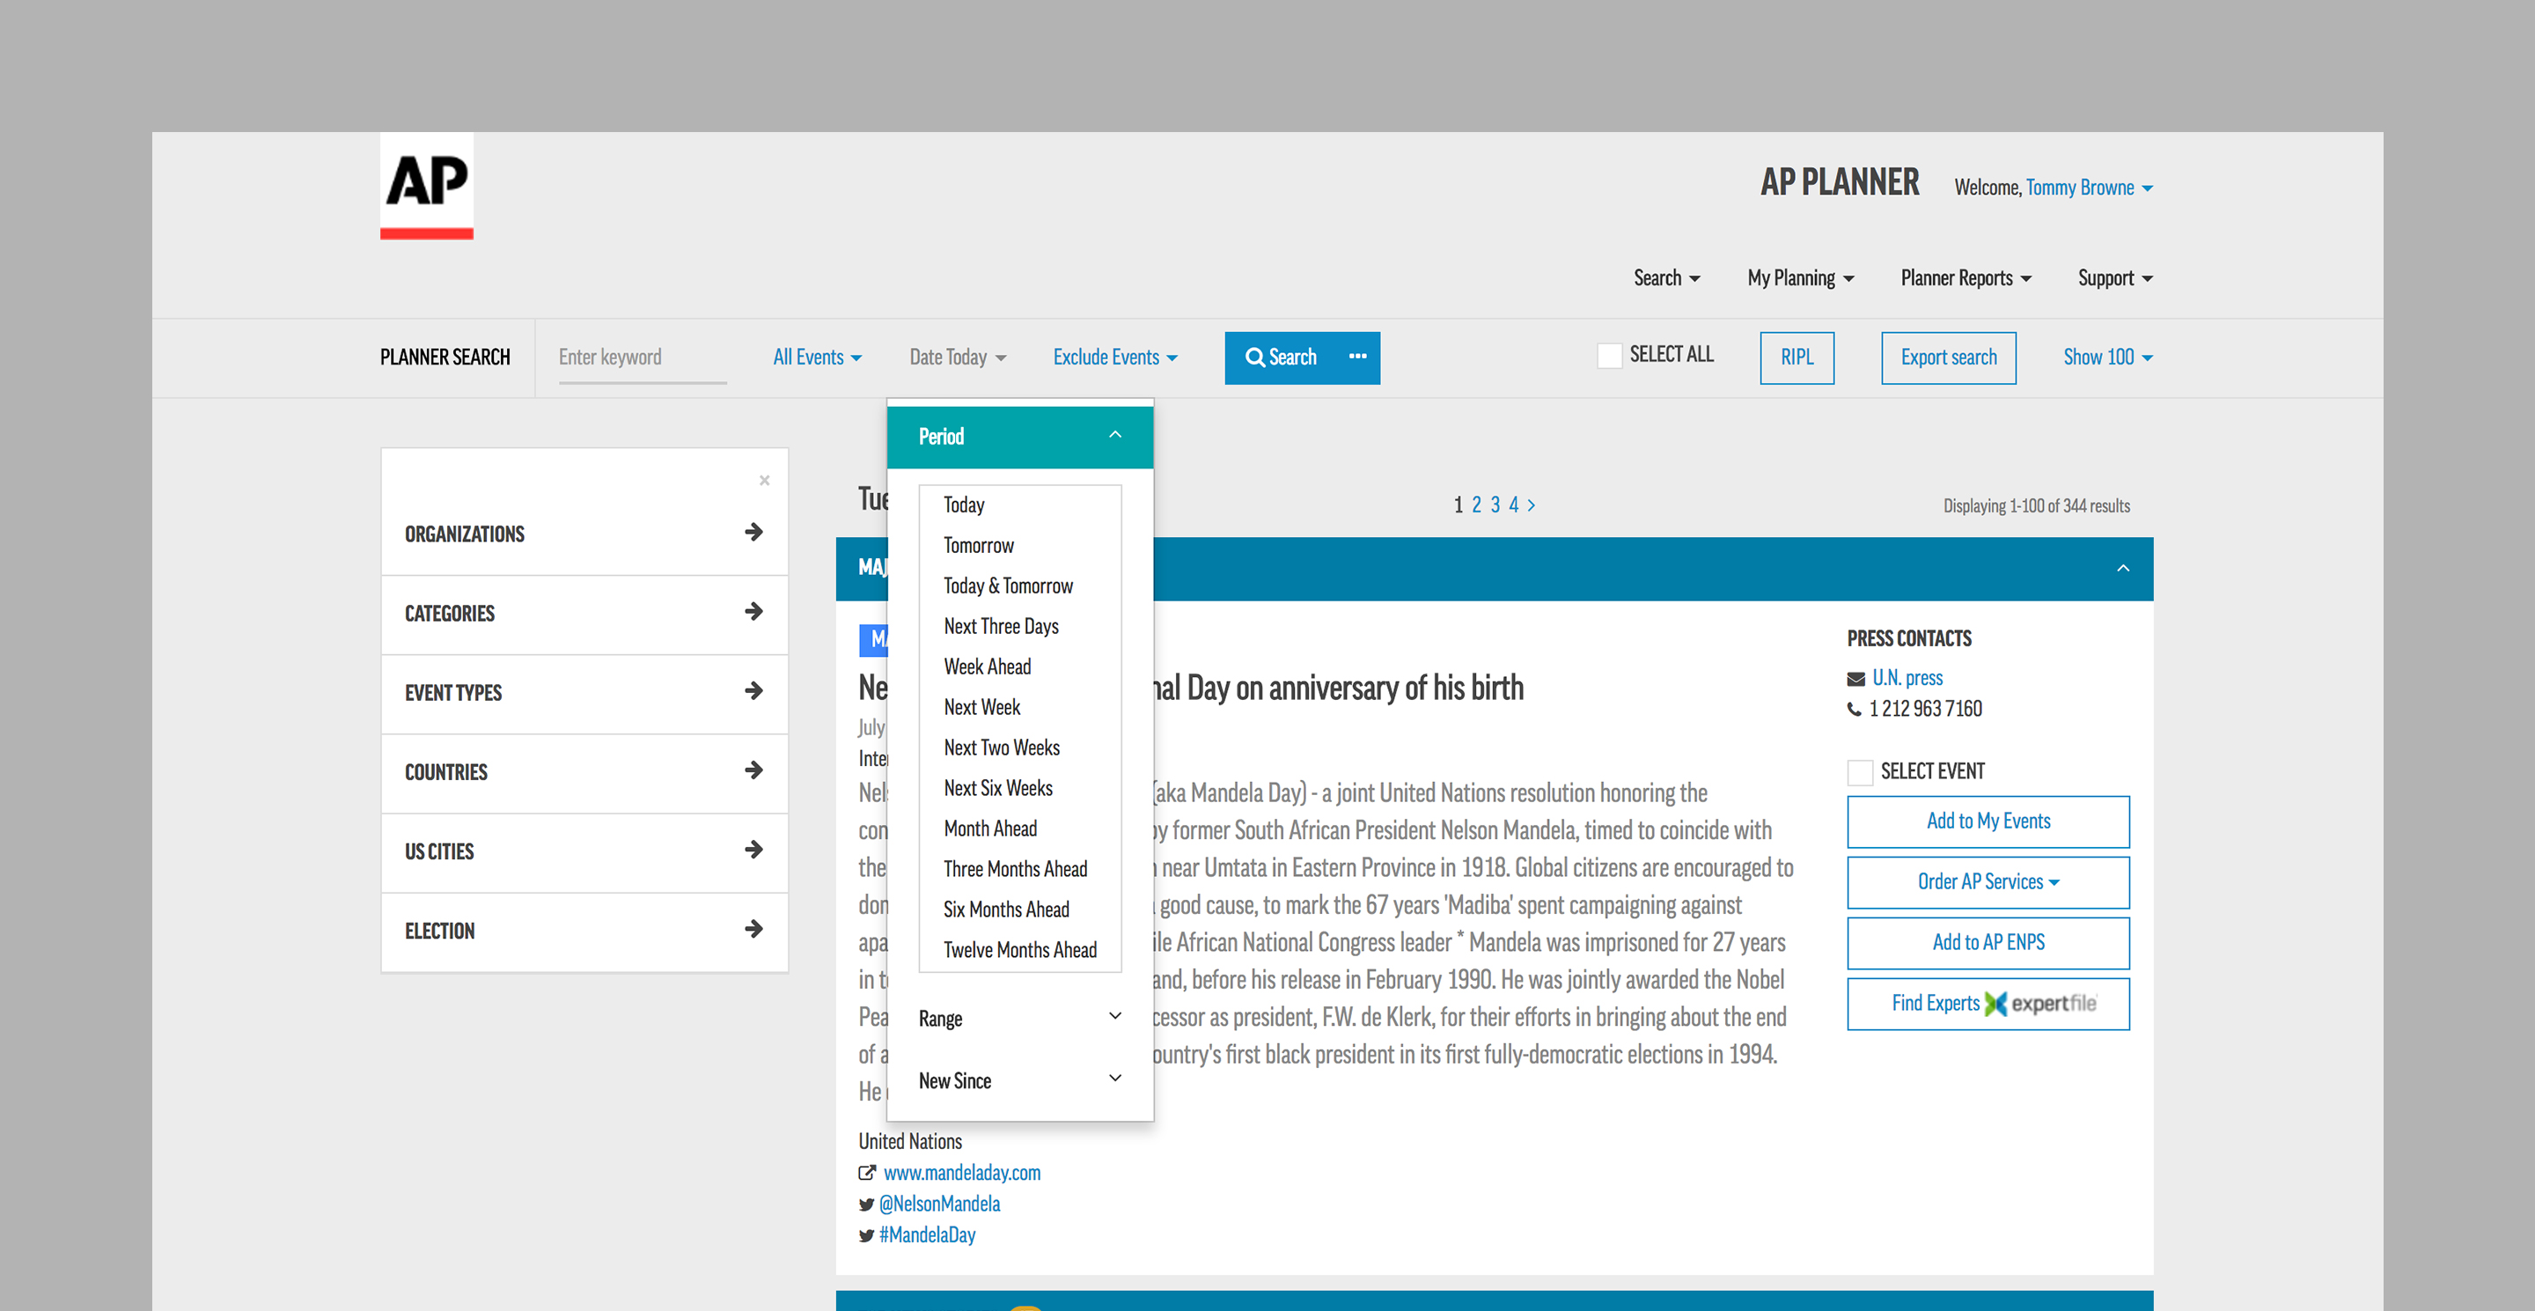
Task: Open the My Planning menu
Action: point(1800,278)
